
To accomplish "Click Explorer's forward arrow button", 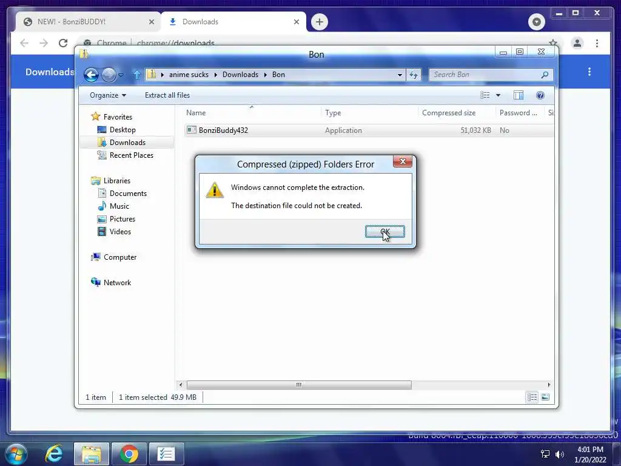I will pos(109,75).
